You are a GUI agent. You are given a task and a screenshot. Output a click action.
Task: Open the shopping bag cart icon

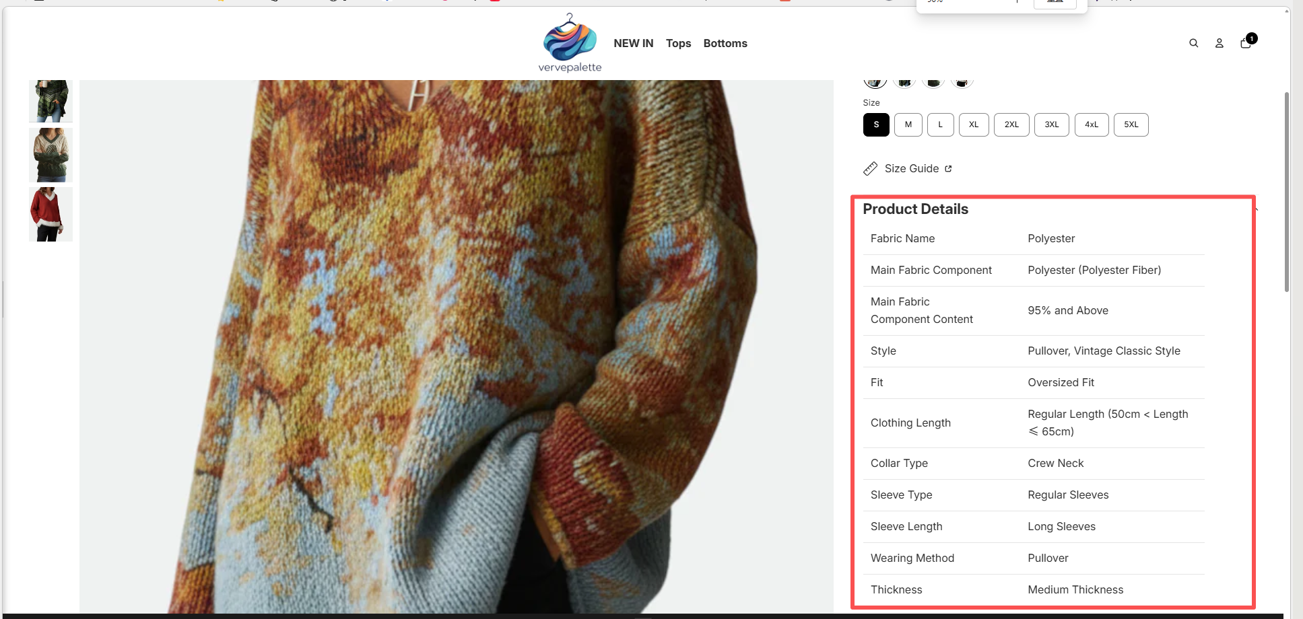[1246, 43]
